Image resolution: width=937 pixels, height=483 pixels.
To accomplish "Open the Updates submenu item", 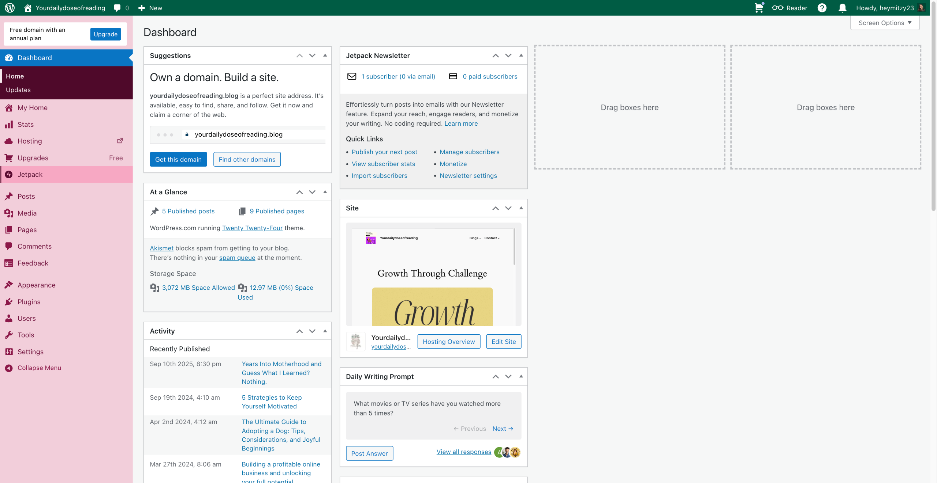I will 18,90.
